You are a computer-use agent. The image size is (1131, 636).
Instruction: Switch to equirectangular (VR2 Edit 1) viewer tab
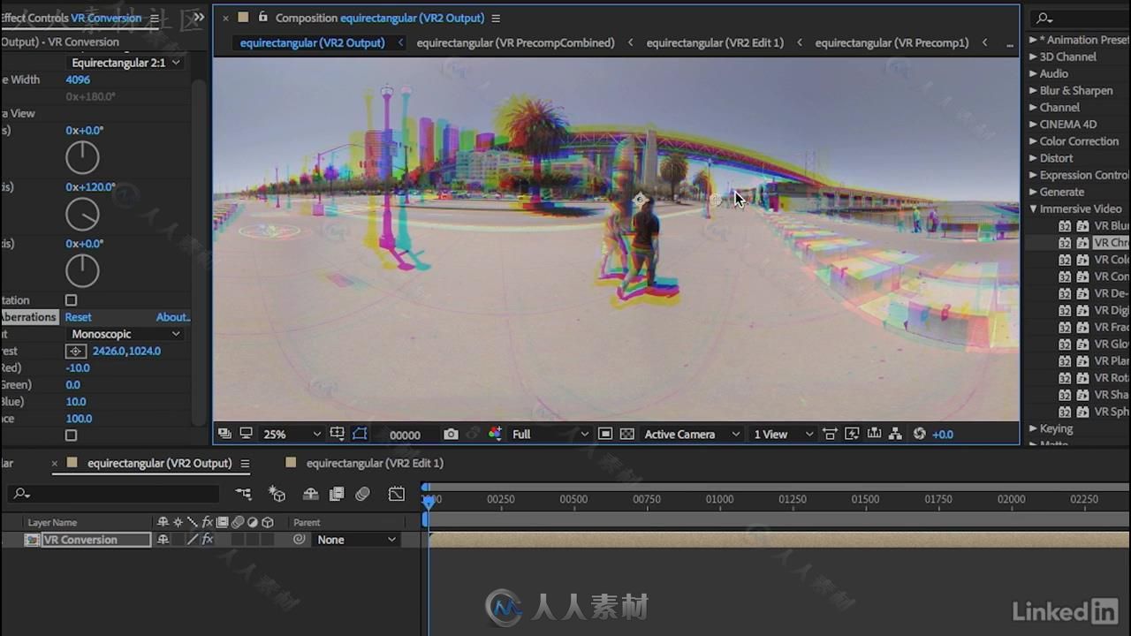[x=715, y=42]
